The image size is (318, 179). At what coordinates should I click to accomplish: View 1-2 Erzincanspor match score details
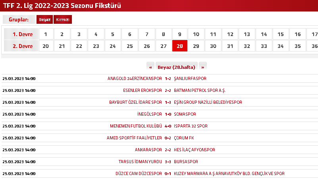pyautogui.click(x=168, y=78)
